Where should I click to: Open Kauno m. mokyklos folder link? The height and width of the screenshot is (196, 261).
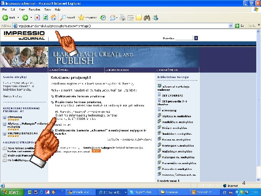click(176, 140)
